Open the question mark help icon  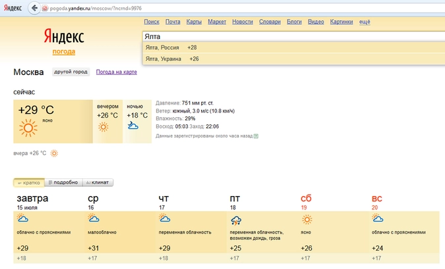click(x=256, y=136)
